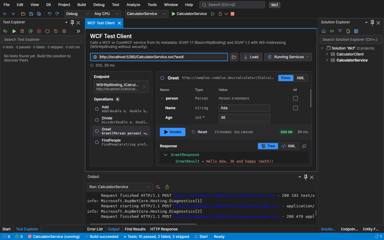Image resolution: width=384 pixels, height=240 pixels.
Task: Click the red Cancel icon in Test Explorer
Action: tap(39, 31)
